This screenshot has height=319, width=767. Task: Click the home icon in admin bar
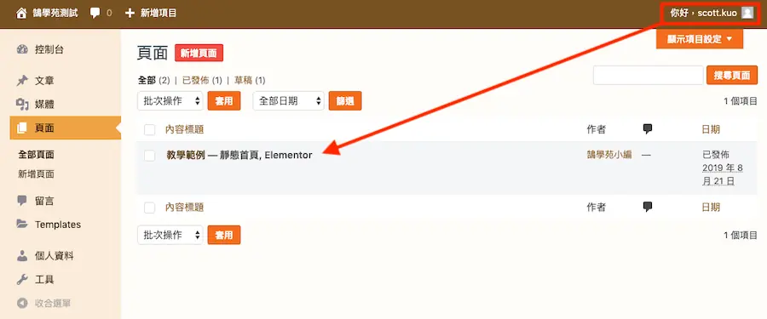(20, 14)
